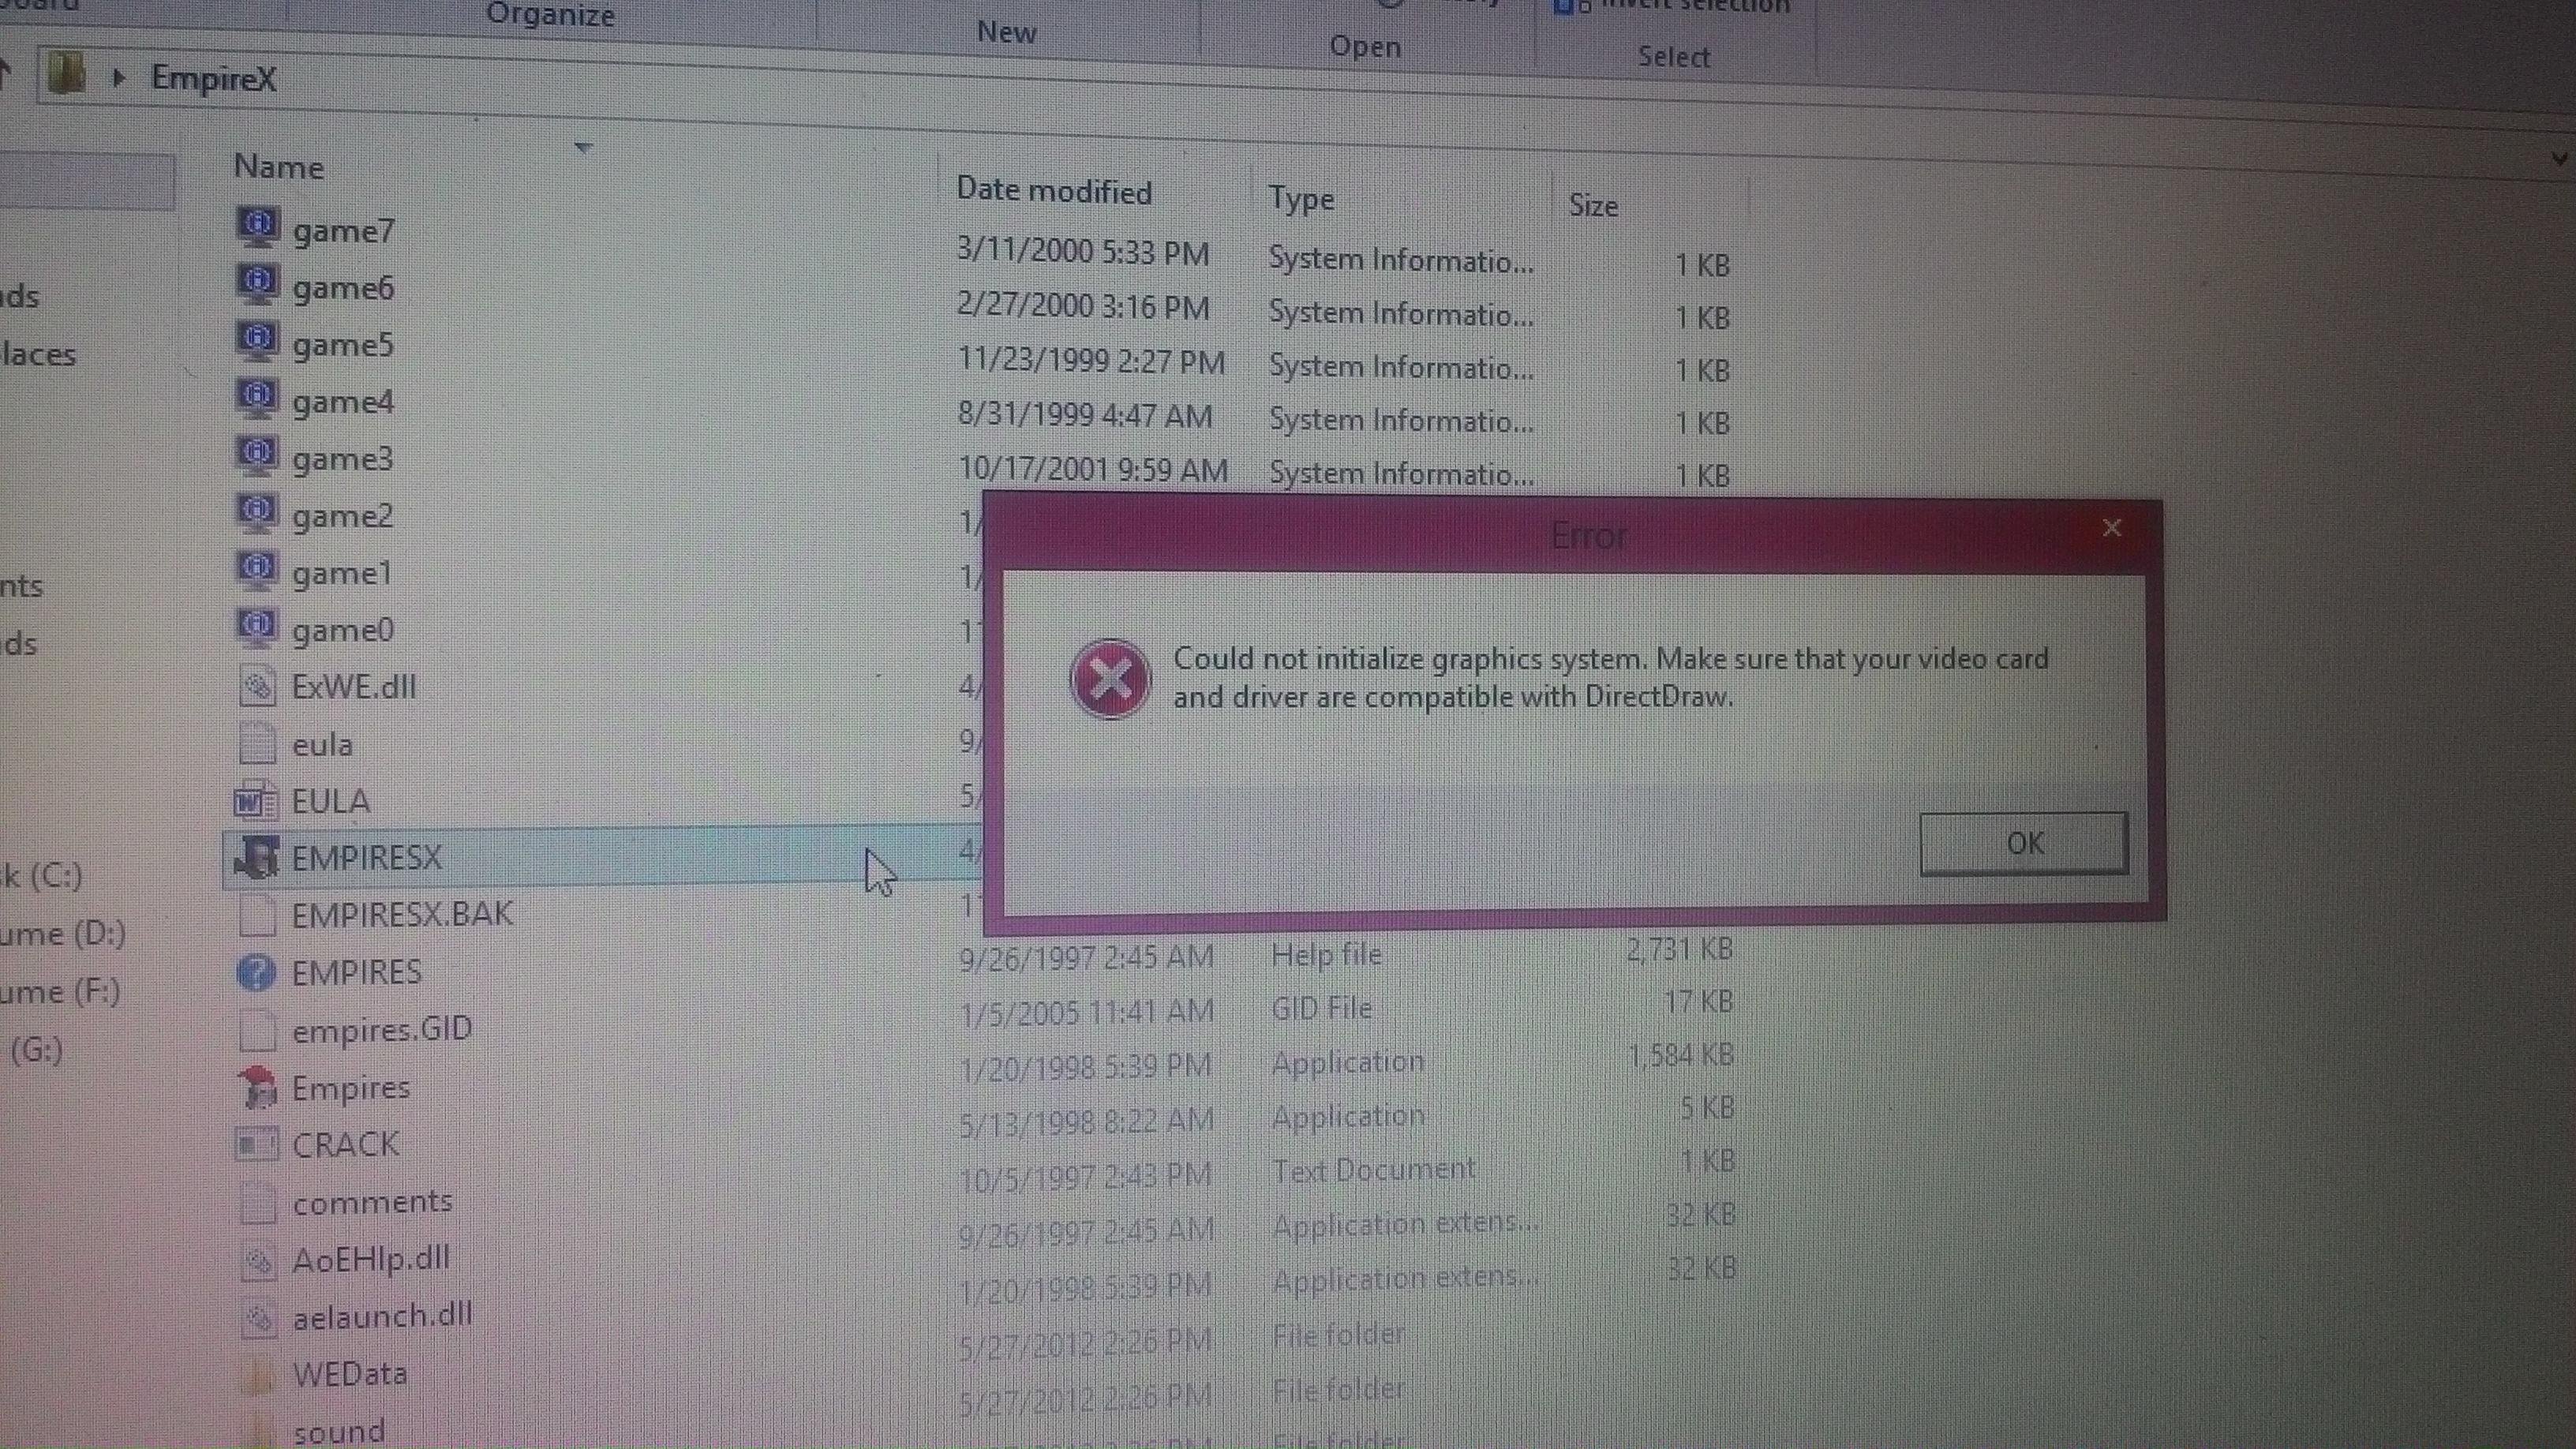Viewport: 2576px width, 1449px height.
Task: Click the comments text document icon
Action: click(x=258, y=1201)
